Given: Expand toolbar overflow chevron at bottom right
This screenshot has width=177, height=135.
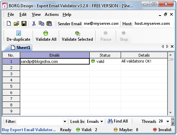Looking at the screenshot, I should pos(173,122).
